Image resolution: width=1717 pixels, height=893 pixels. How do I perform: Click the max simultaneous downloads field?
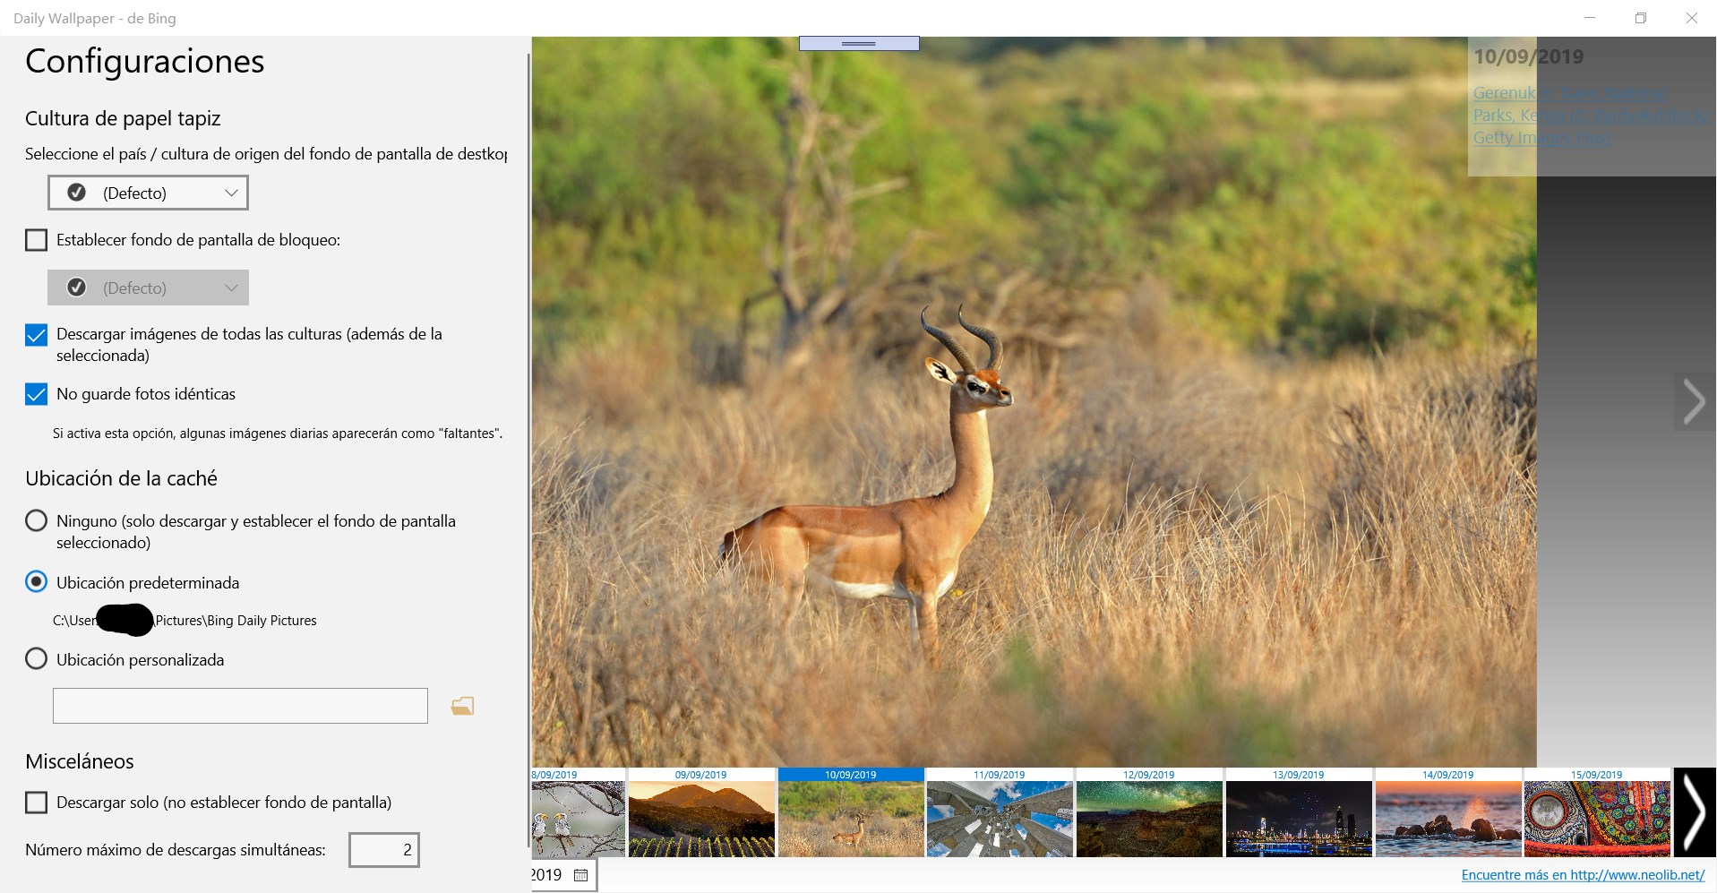tap(384, 850)
